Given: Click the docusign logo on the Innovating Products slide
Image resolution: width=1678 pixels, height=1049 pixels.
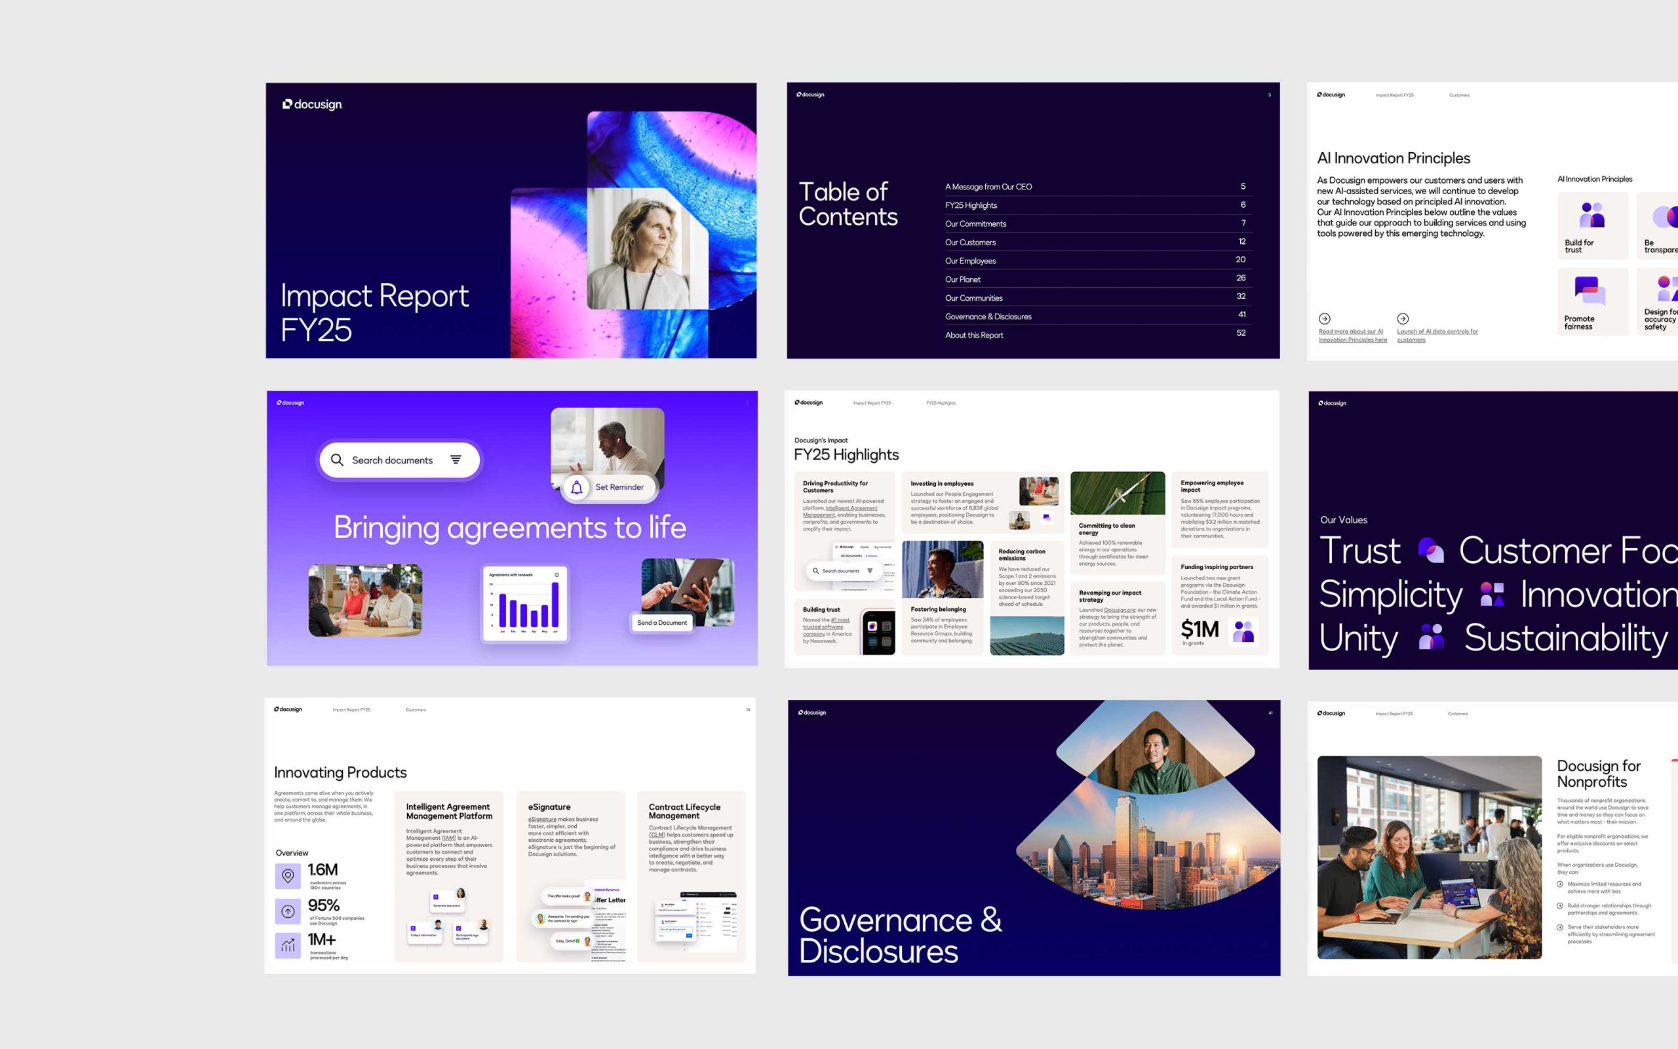Looking at the screenshot, I should point(288,709).
